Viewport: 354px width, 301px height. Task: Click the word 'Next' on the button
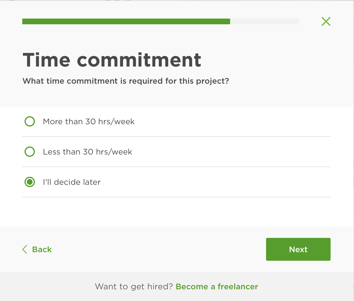click(298, 250)
